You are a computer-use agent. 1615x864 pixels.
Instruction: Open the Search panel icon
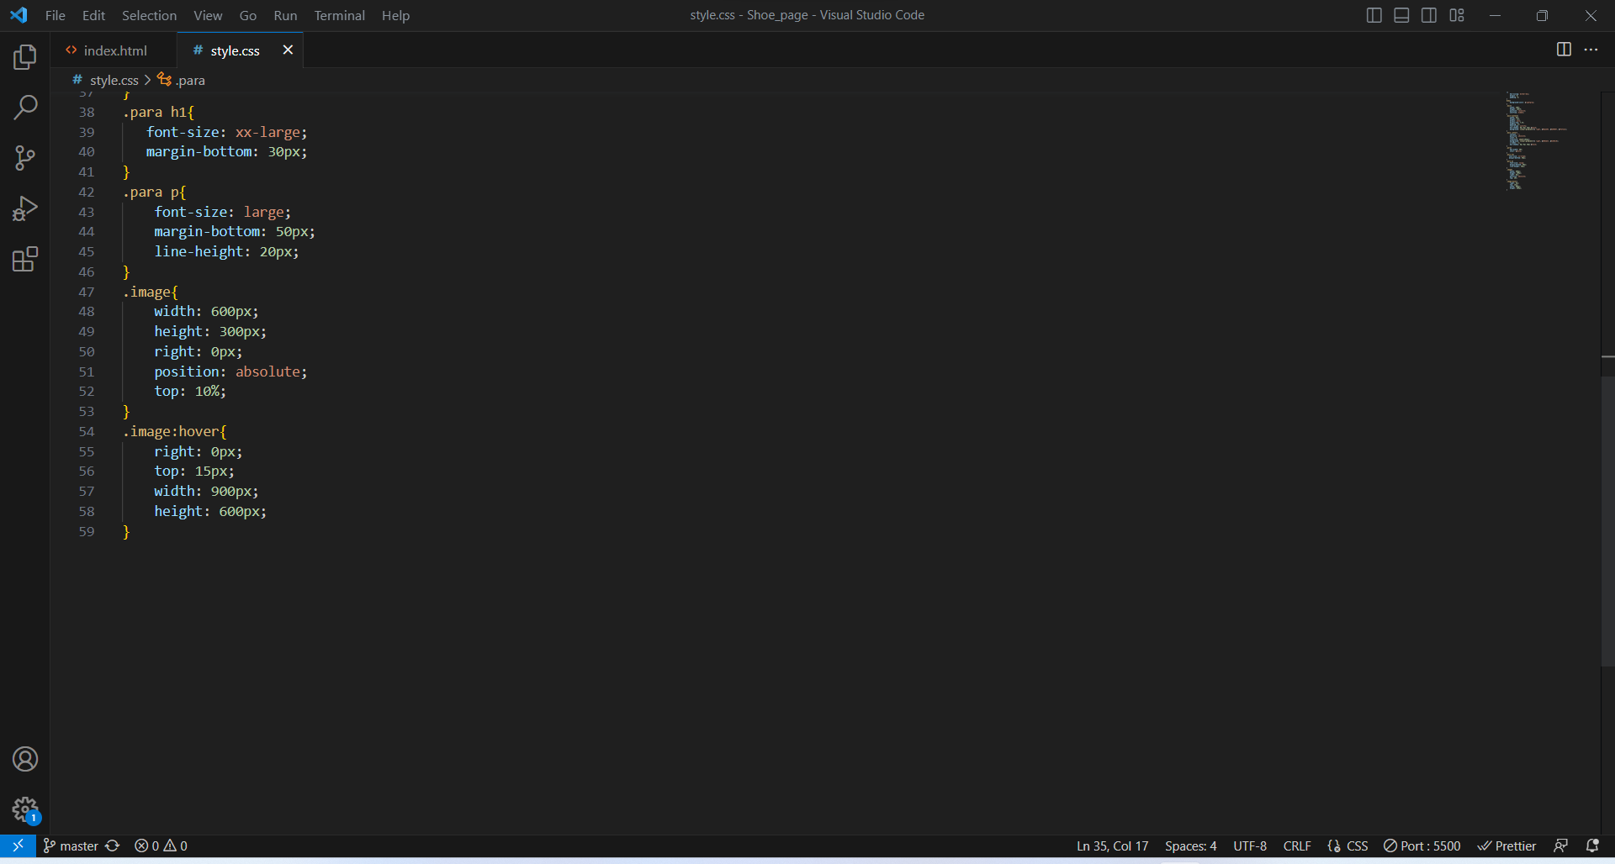pos(24,108)
